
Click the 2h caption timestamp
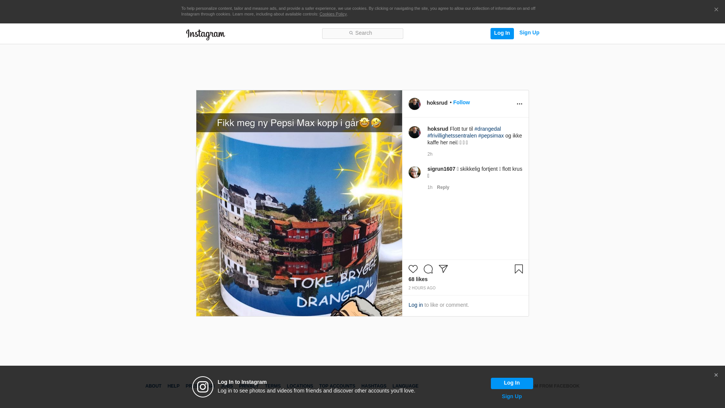(430, 154)
